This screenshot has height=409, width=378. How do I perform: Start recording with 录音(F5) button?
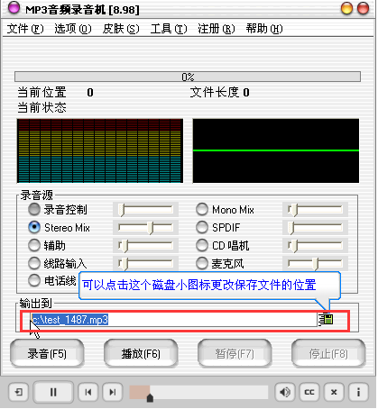[47, 353]
